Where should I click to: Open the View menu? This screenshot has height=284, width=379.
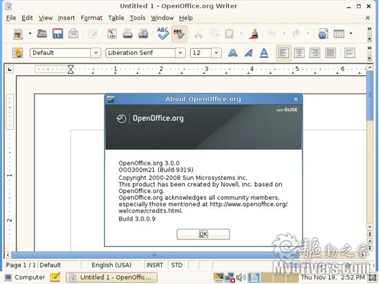[45, 18]
